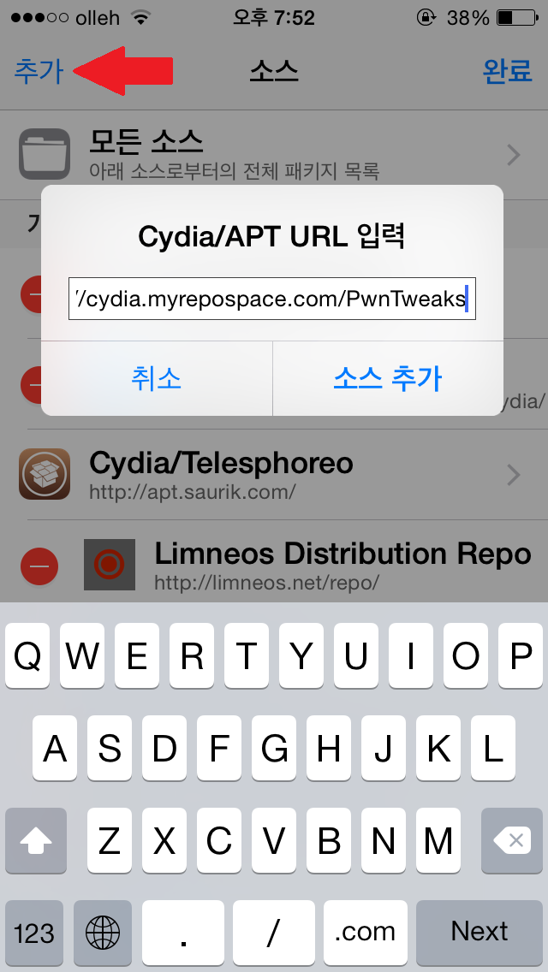Tap the Wi-Fi icon in status bar
The image size is (548, 972).
(141, 17)
